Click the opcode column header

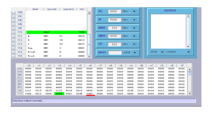click(51, 9)
